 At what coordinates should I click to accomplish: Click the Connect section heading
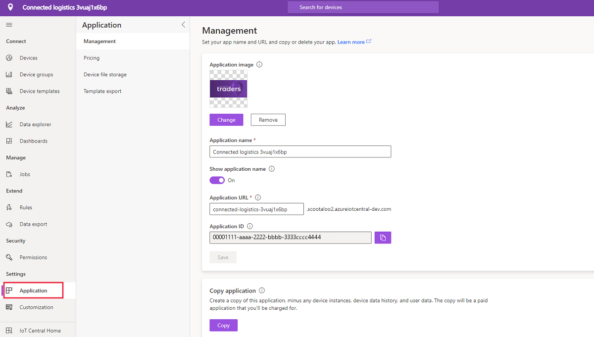tap(16, 42)
